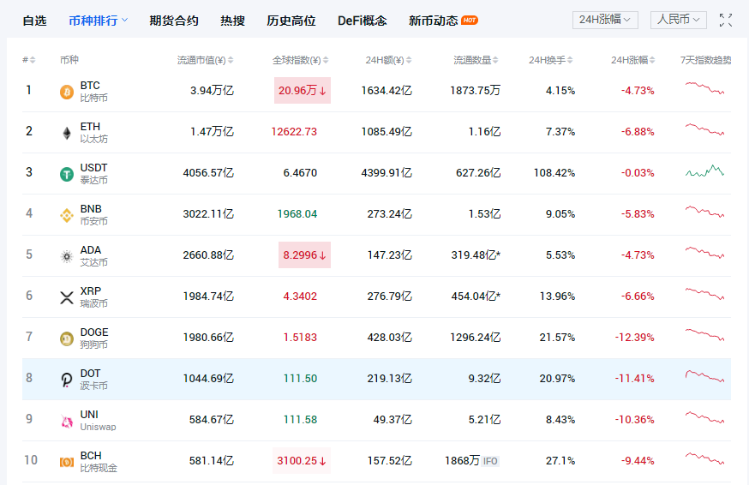Open the ETH 以太坊 name link
This screenshot has width=749, height=485.
tap(93, 132)
